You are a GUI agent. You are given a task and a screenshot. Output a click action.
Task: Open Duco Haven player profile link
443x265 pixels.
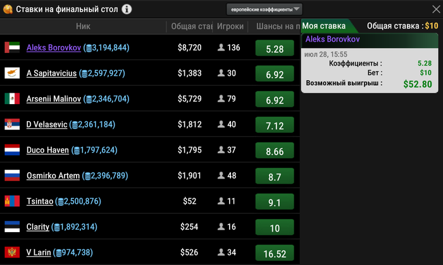pos(47,150)
